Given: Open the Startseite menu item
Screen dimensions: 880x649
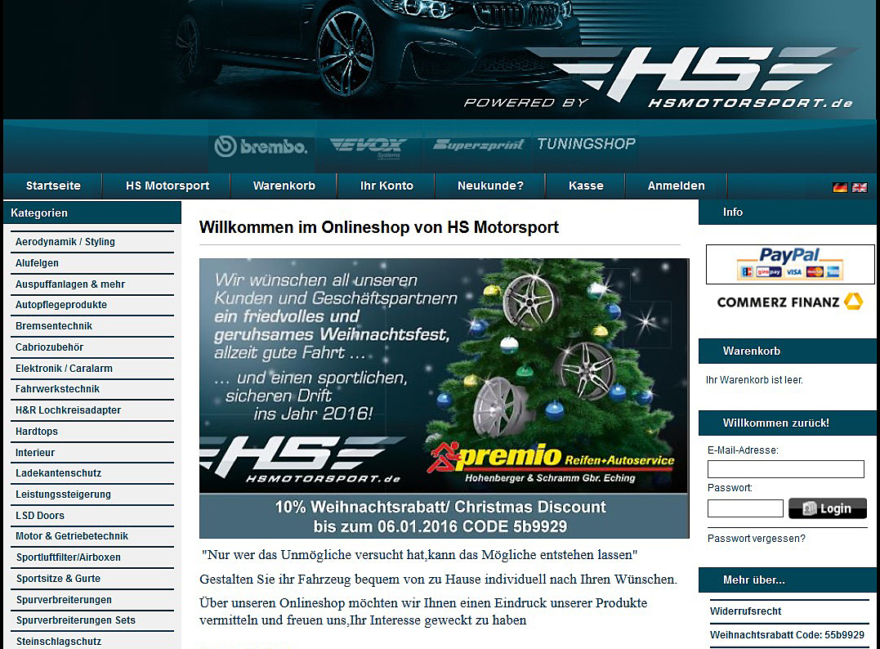Looking at the screenshot, I should [53, 186].
